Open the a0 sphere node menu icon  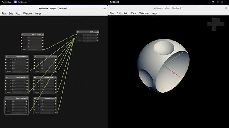pyautogui.click(x=43, y=35)
